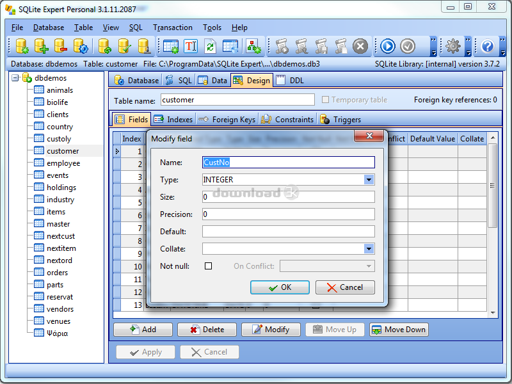Click the new table toolbar icon

pyautogui.click(x=171, y=46)
